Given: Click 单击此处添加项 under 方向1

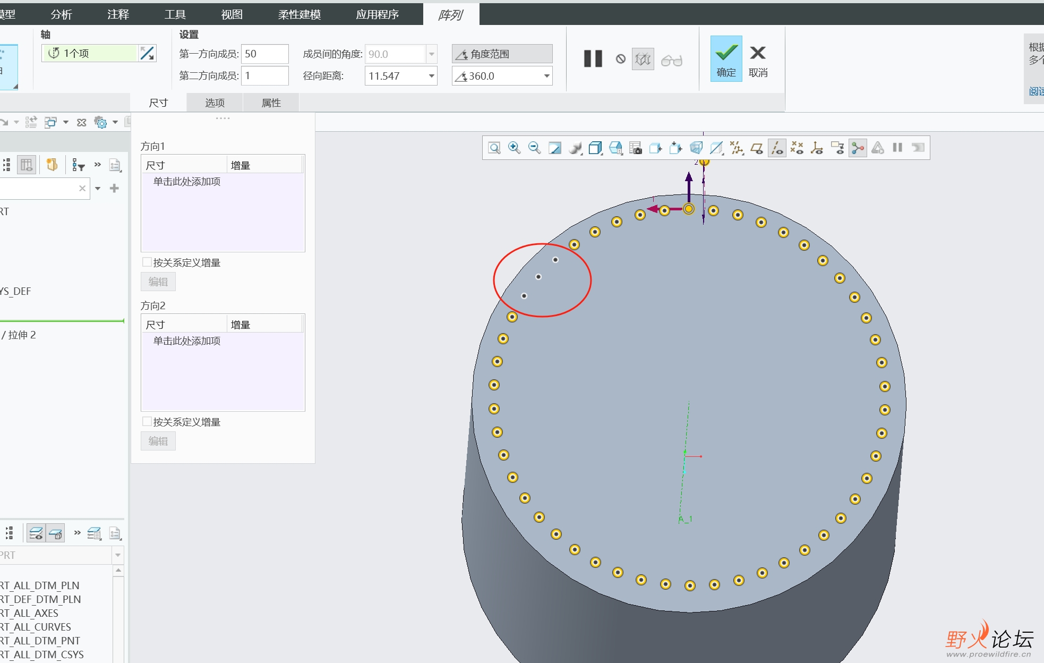Looking at the screenshot, I should coord(186,181).
